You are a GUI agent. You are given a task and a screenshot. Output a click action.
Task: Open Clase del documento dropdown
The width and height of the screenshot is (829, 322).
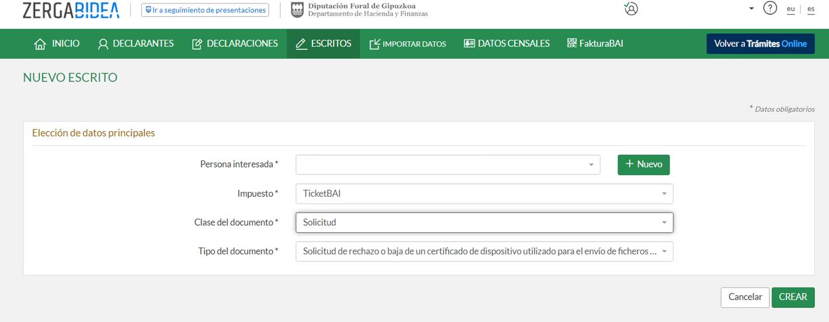coord(484,222)
